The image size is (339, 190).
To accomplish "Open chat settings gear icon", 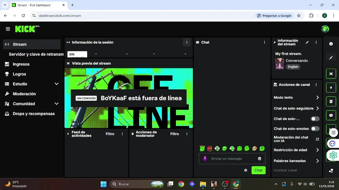I will tap(246, 170).
